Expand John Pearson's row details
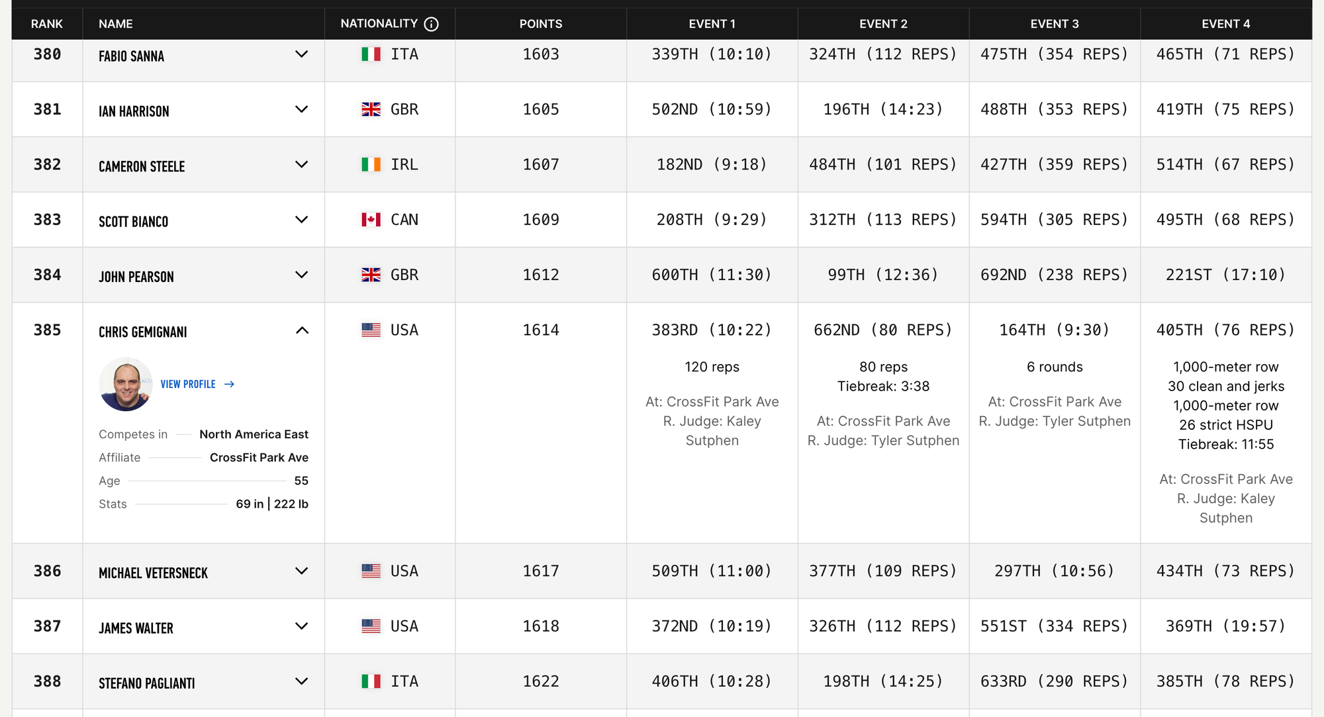This screenshot has width=1324, height=717. click(301, 275)
